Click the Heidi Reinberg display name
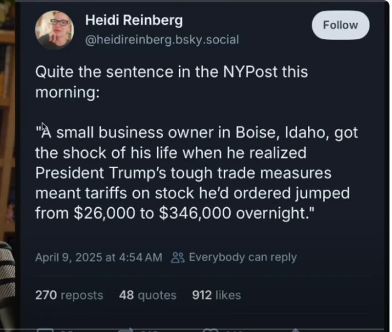Screen dimensions: 392x332 pos(133,21)
